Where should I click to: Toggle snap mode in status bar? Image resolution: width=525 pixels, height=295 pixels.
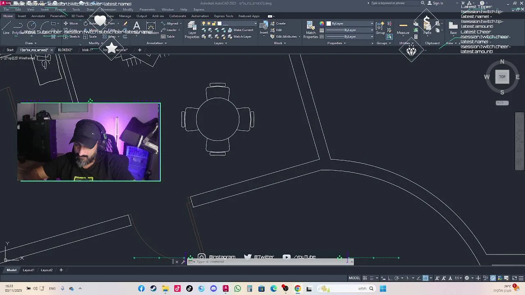(371, 278)
